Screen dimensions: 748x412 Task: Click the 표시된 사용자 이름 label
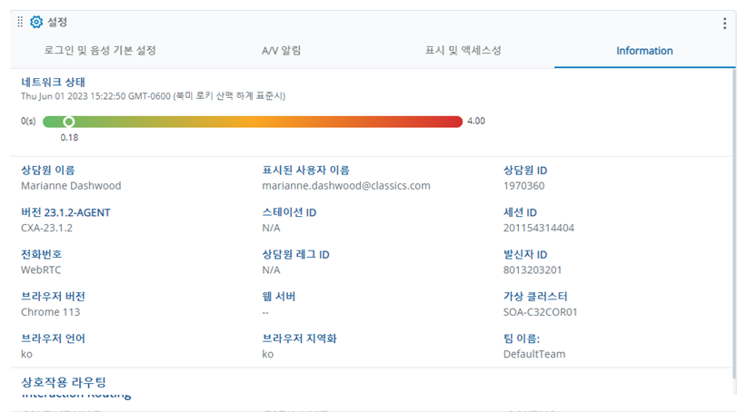point(305,170)
